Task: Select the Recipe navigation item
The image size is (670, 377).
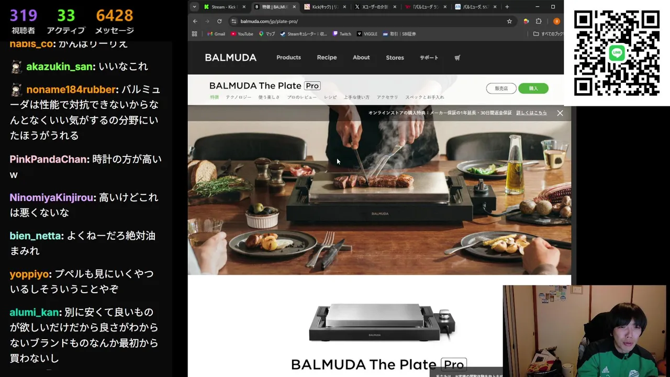Action: [x=327, y=58]
